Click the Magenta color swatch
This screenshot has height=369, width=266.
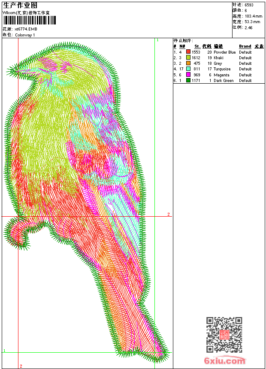coord(188,75)
